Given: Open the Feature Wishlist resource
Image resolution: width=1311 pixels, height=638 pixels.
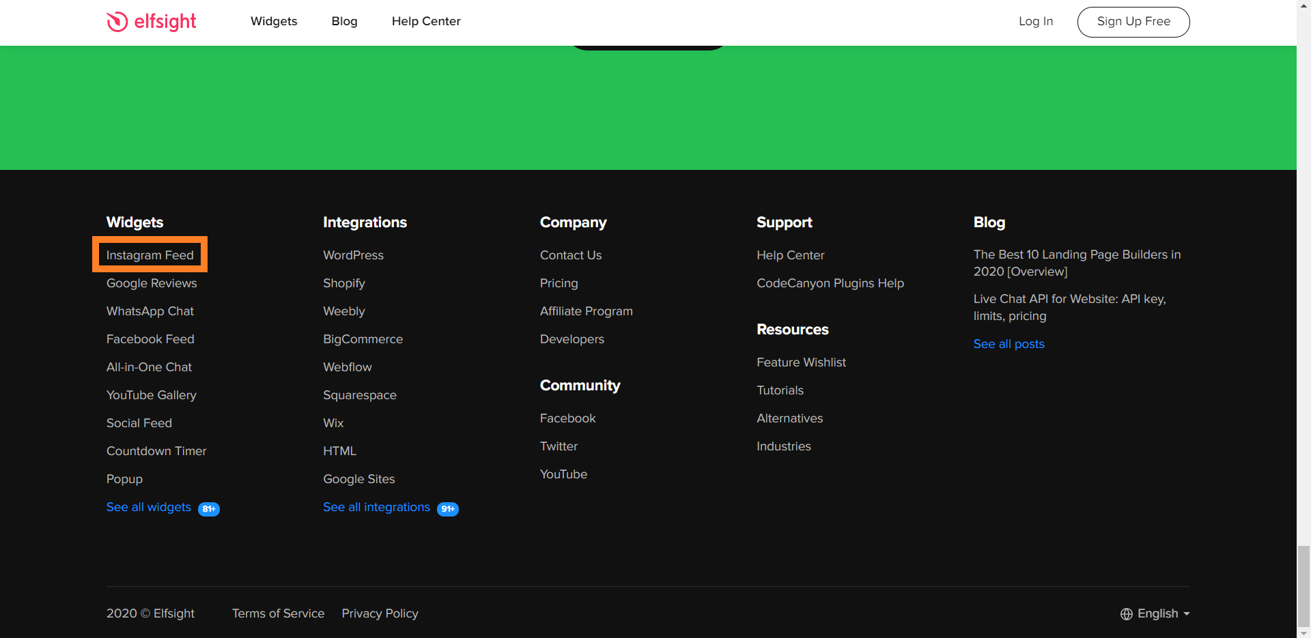Looking at the screenshot, I should click(801, 362).
